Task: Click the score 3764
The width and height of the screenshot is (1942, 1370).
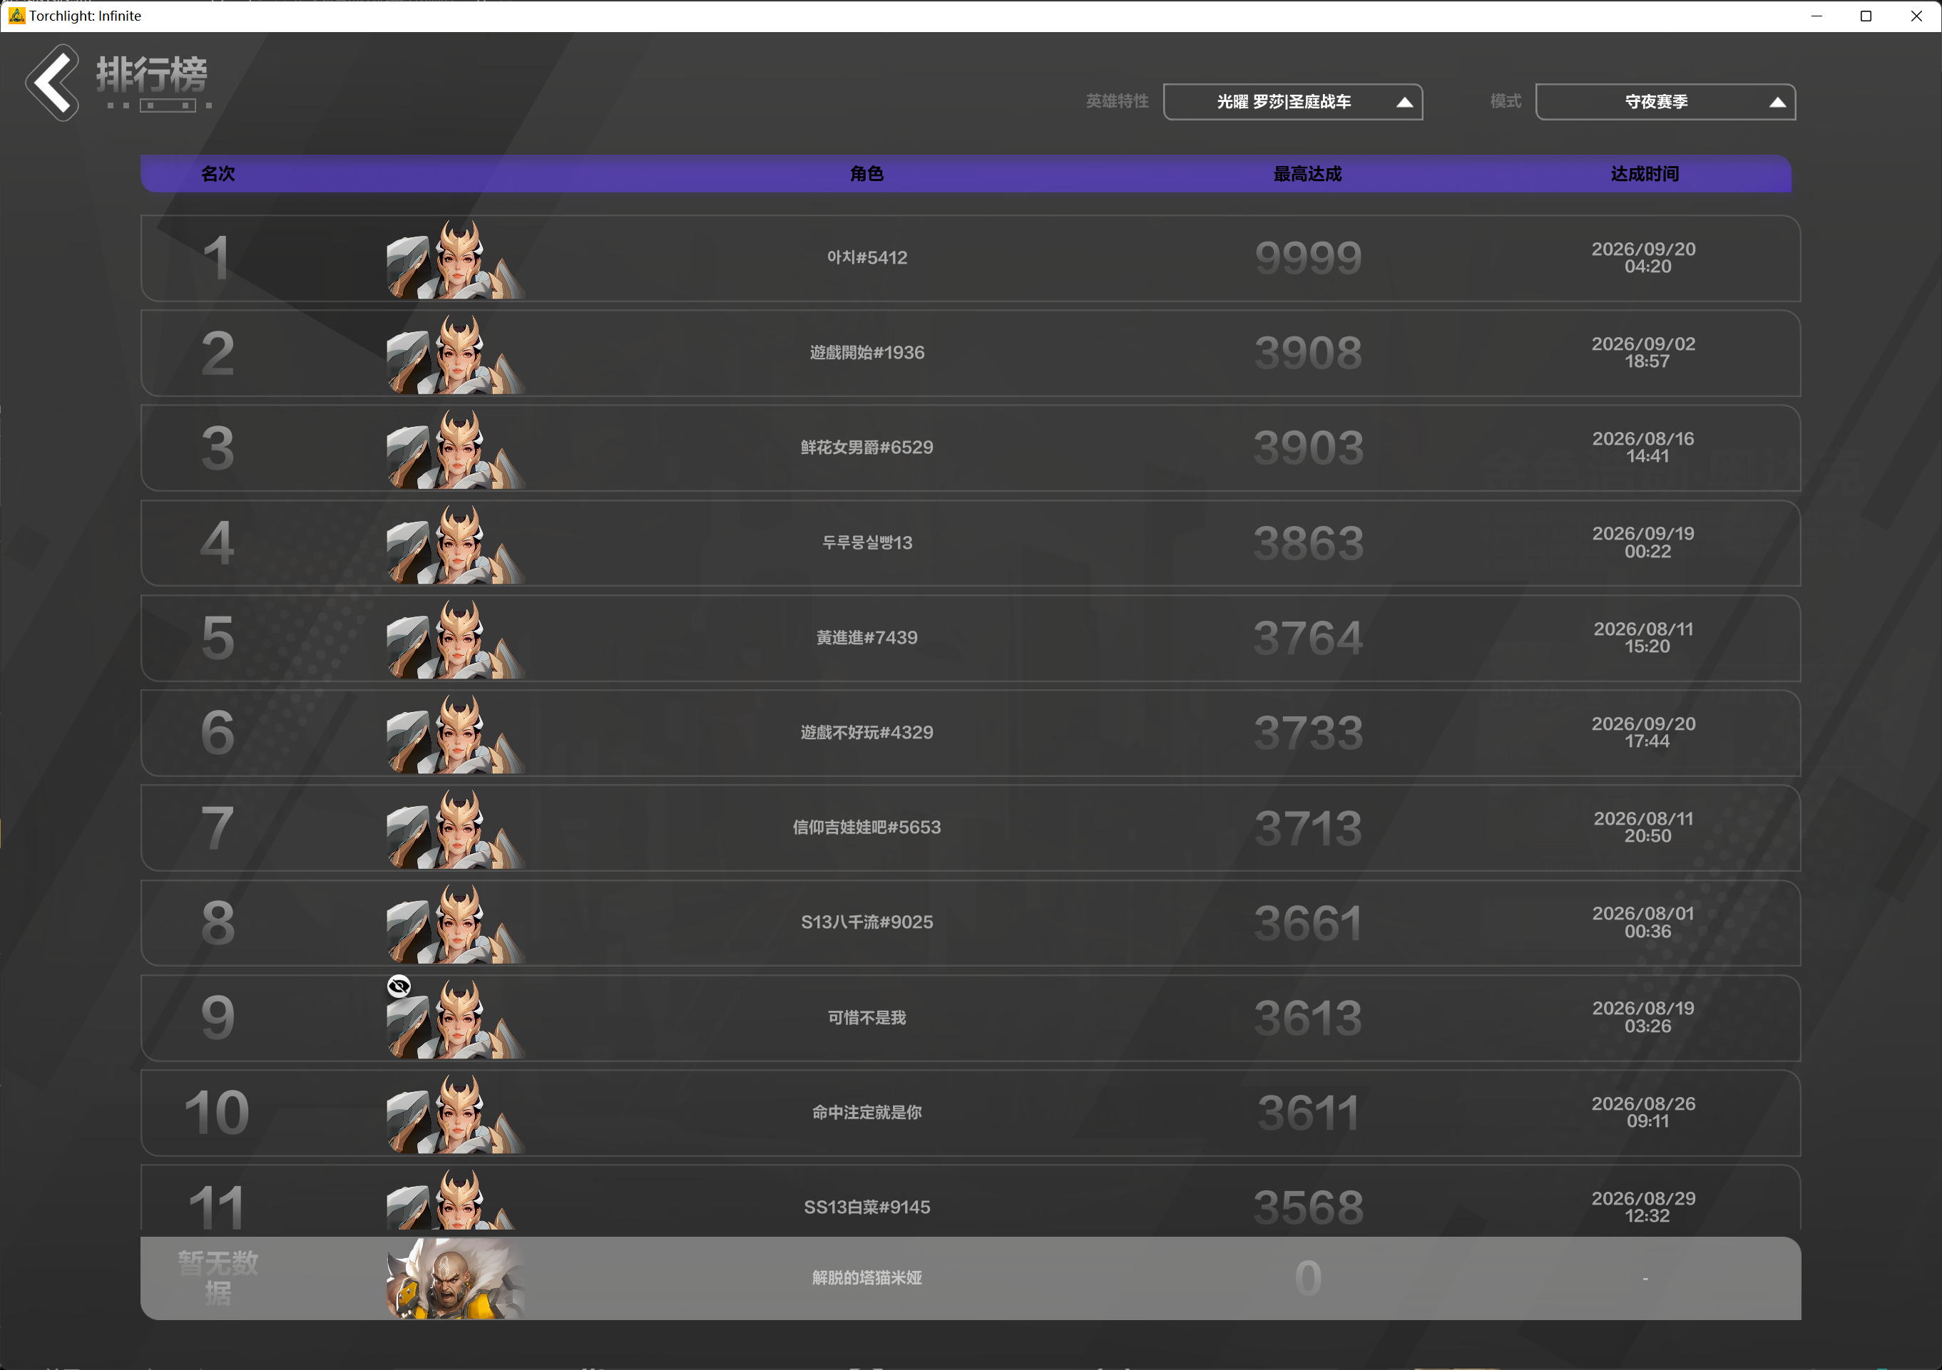Action: (x=1309, y=638)
